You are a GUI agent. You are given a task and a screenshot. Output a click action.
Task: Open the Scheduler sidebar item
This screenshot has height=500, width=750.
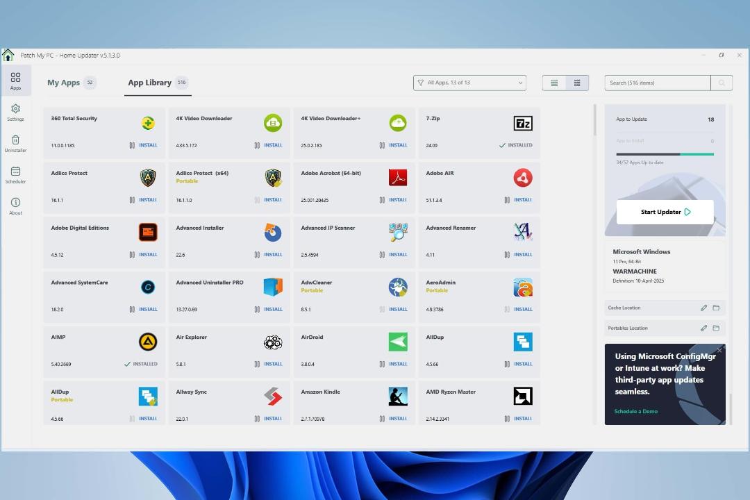(x=15, y=174)
